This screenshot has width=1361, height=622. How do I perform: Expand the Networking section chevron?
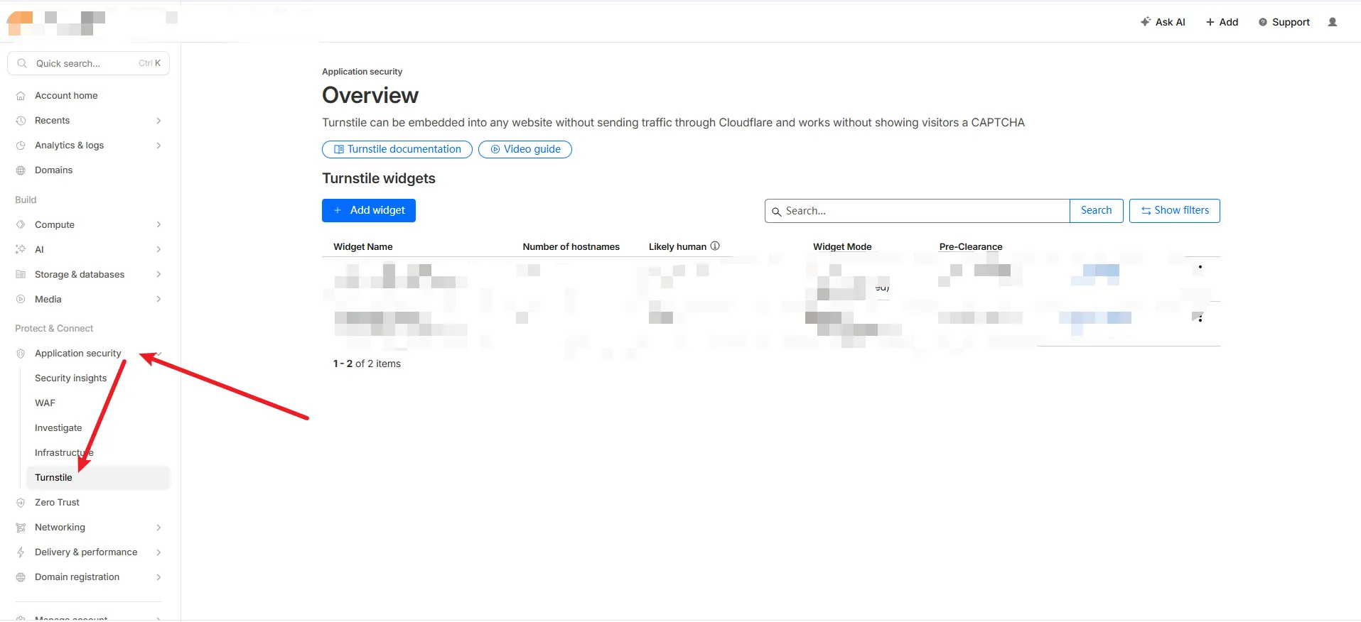pos(158,528)
